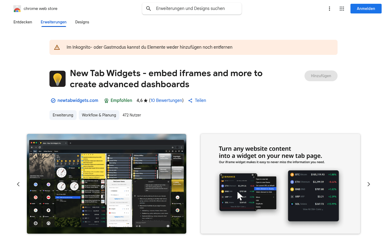Viewport: 387px width, 242px height.
Task: Show next screenshot with right arrow
Action: pos(369,184)
